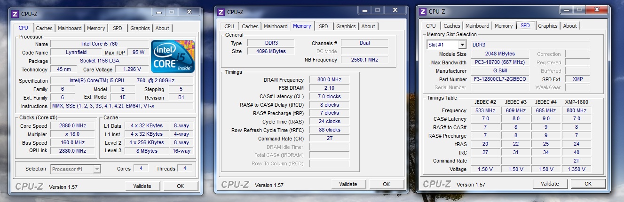Click the XMP-1600 frequency cell '800 MHz'
This screenshot has width=624, height=202.
pyautogui.click(x=576, y=110)
